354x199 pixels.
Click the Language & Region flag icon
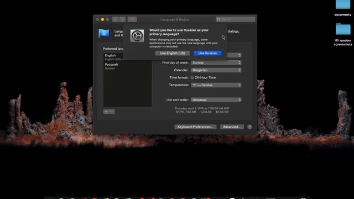point(104,33)
